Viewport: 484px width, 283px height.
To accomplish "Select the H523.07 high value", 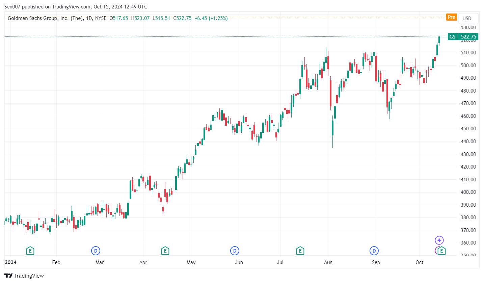I will click(140, 18).
